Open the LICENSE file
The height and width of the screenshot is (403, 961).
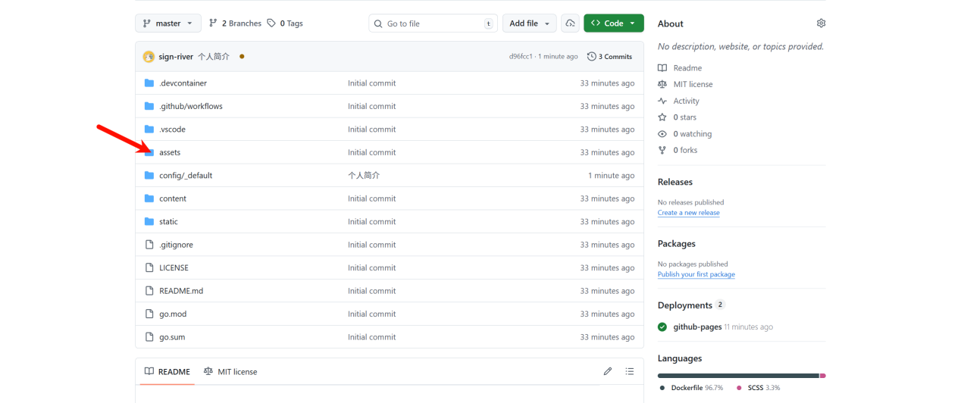174,268
